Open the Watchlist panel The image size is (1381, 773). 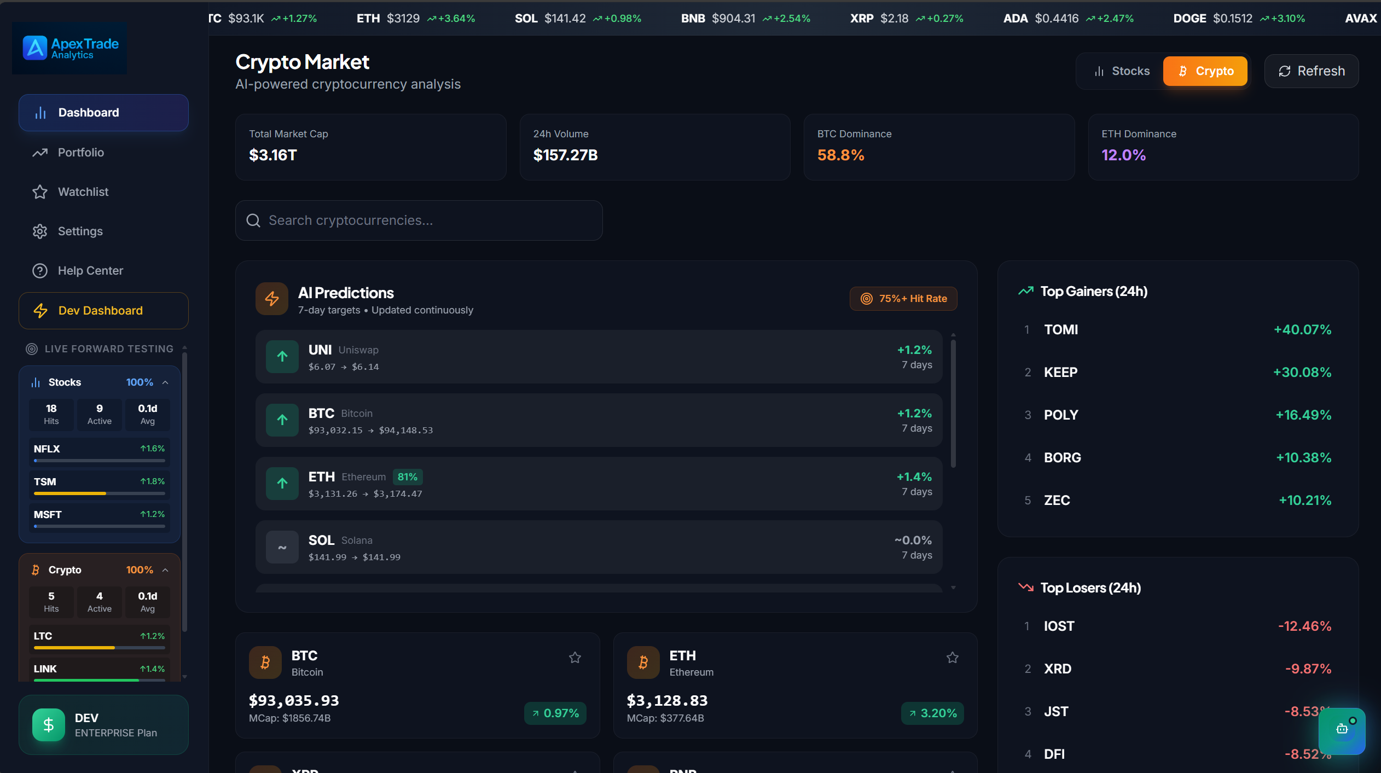(83, 191)
